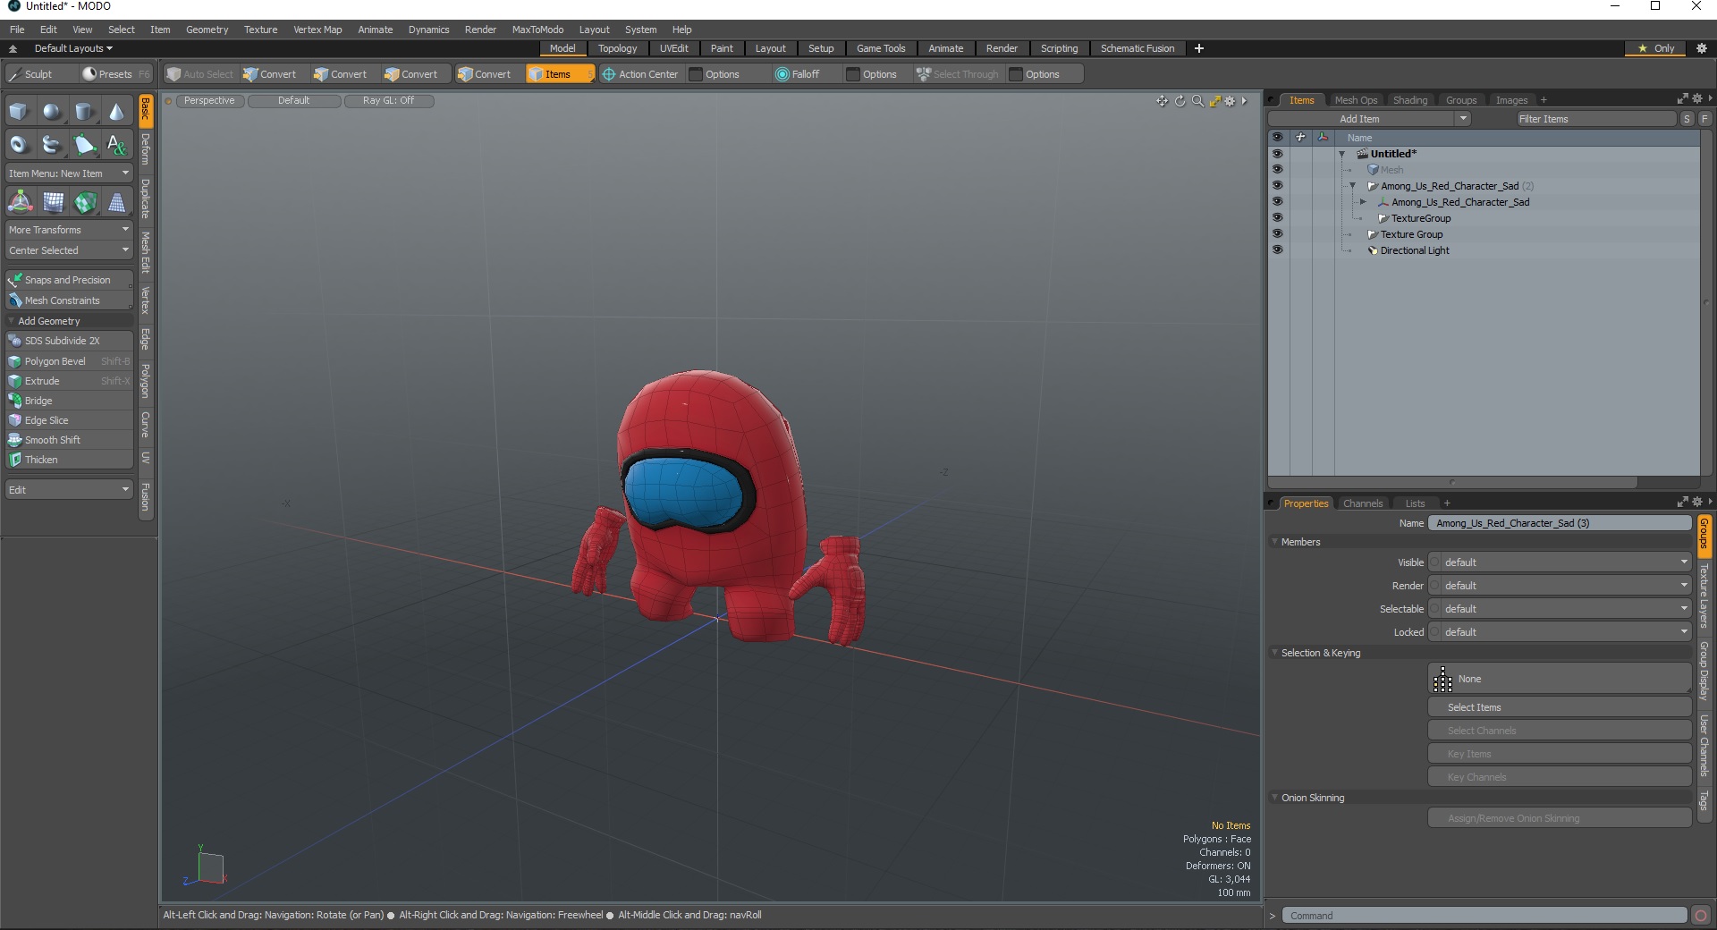
Task: Add new tab in the Items panel
Action: pos(1544,100)
